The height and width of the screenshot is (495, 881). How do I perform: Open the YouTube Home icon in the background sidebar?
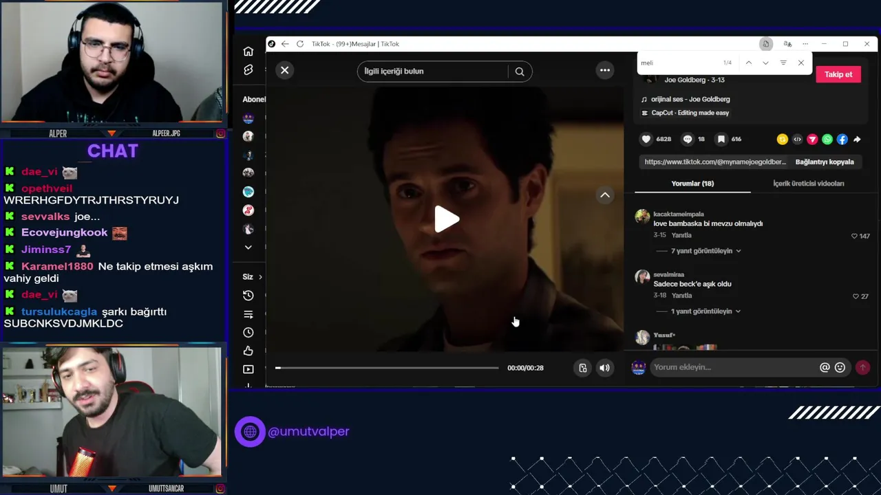click(x=248, y=52)
